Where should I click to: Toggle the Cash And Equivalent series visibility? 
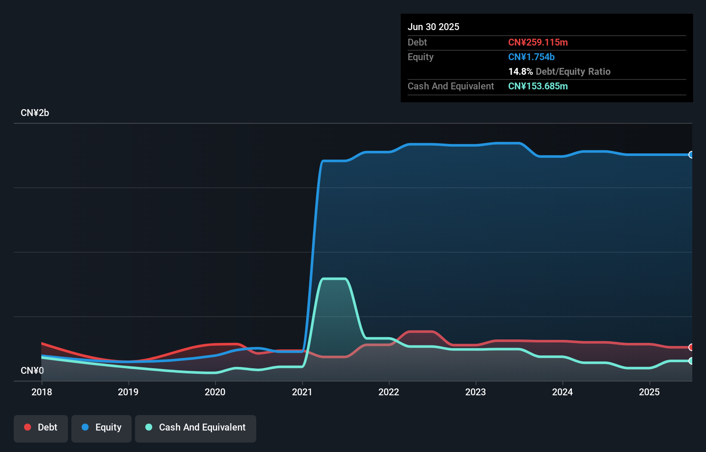click(196, 428)
